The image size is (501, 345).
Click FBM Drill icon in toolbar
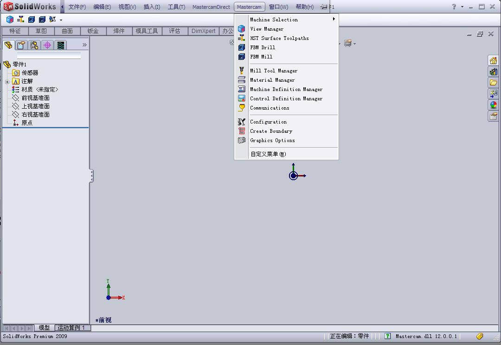(32, 20)
